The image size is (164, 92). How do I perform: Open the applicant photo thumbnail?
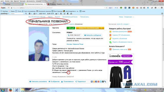[x=39, y=44]
